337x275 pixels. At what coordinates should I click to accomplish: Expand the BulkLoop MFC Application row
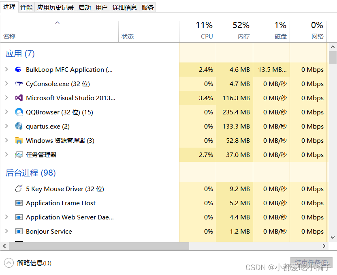point(6,69)
